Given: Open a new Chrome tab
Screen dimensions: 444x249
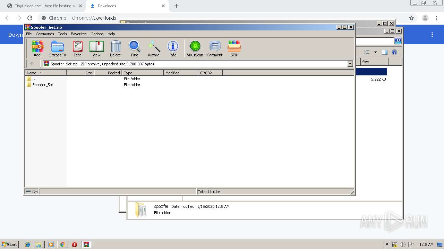Looking at the screenshot, I should point(177,6).
